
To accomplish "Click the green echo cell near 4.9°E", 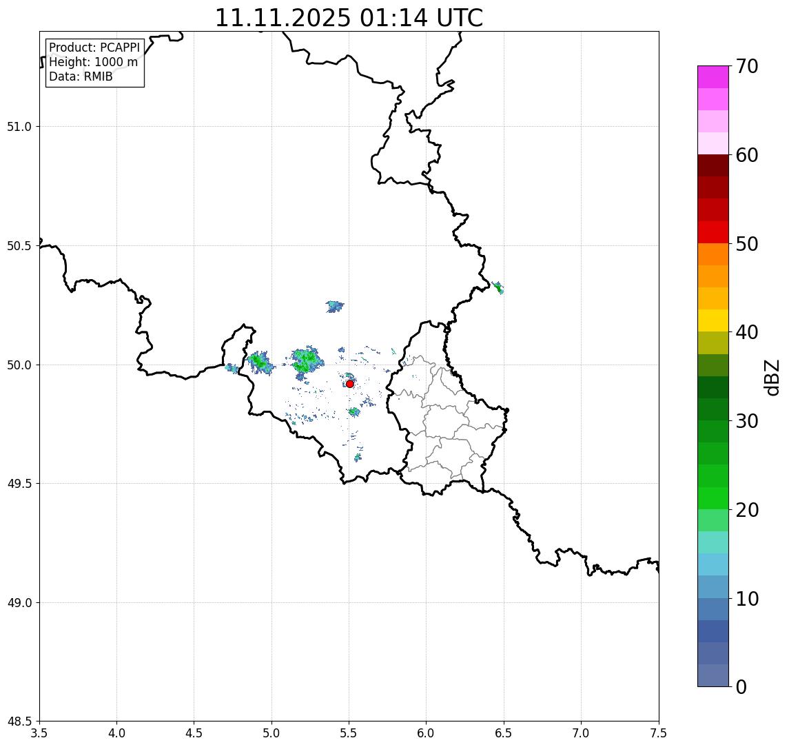I will click(x=260, y=362).
